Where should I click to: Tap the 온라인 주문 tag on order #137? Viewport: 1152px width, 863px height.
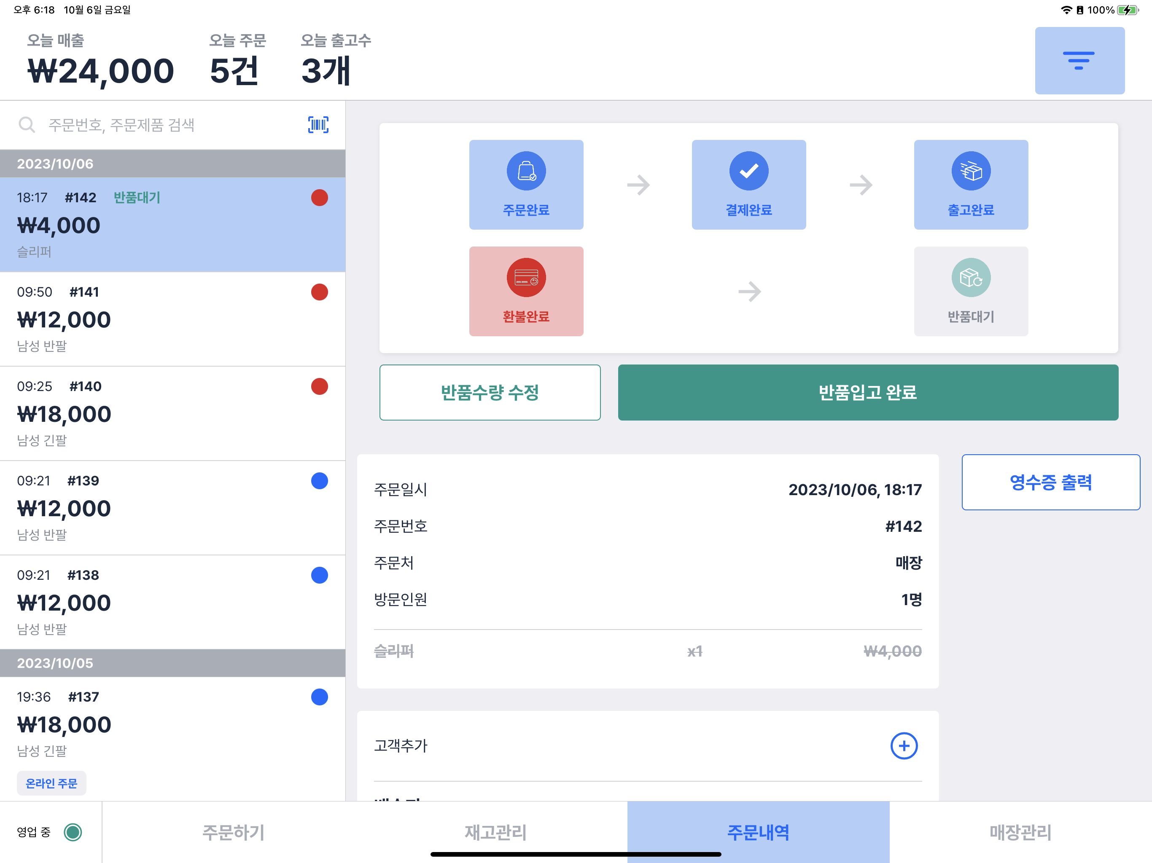51,783
